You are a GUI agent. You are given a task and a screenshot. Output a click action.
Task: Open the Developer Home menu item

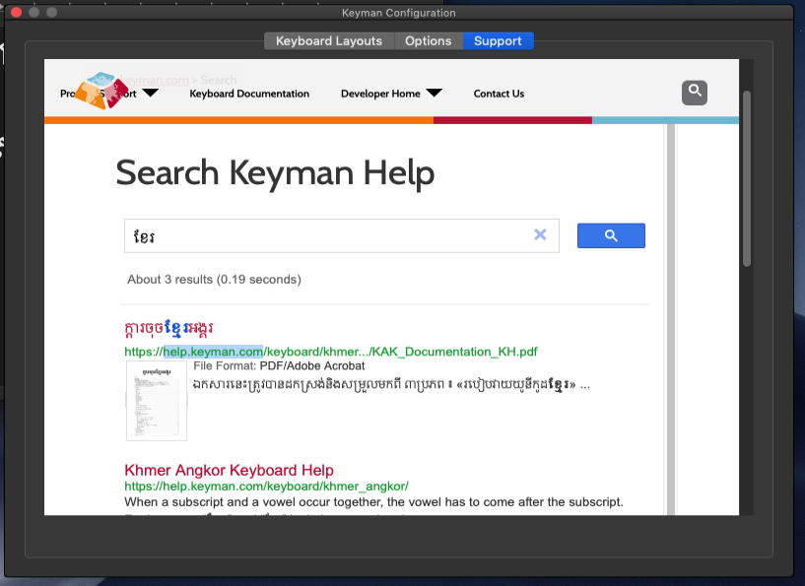pos(380,94)
